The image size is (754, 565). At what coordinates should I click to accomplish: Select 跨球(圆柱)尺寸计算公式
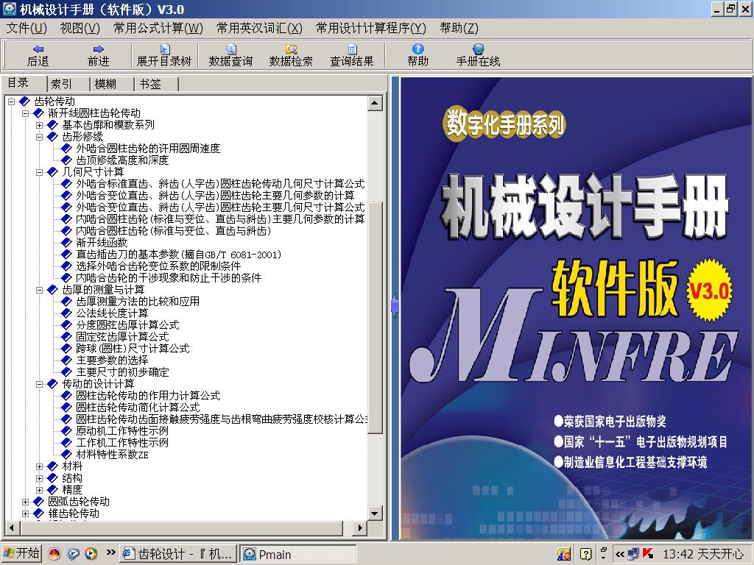[x=133, y=348]
